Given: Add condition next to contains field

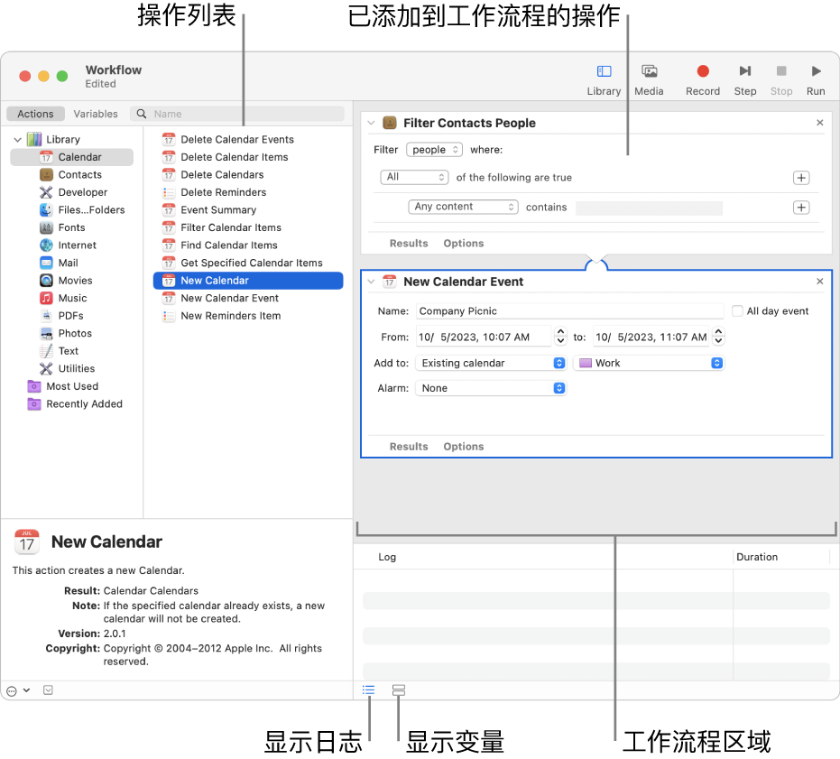Looking at the screenshot, I should tap(801, 208).
